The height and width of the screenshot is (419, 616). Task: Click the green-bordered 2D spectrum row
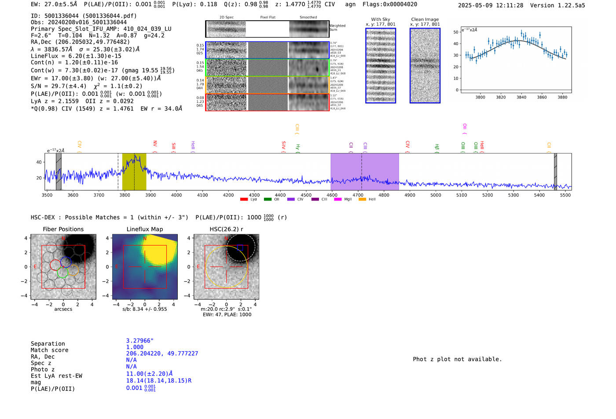click(x=268, y=67)
